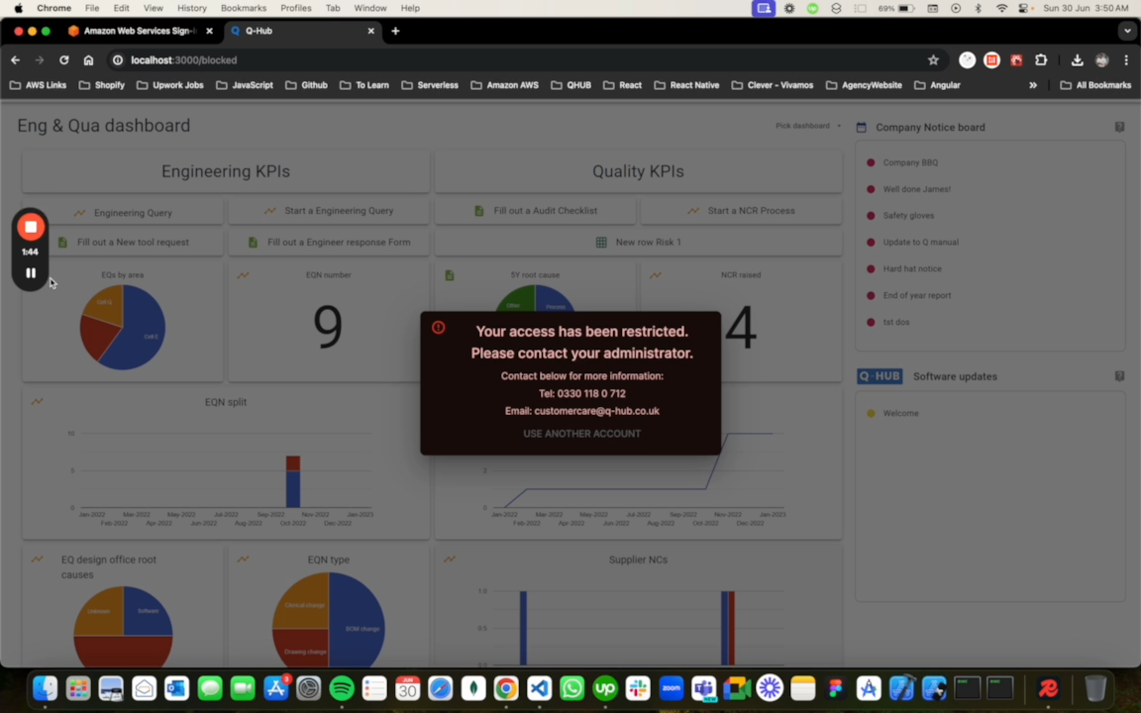Screen dimensions: 1141x713
Task: Click the Q-HUB logo next to Software updates
Action: point(880,376)
